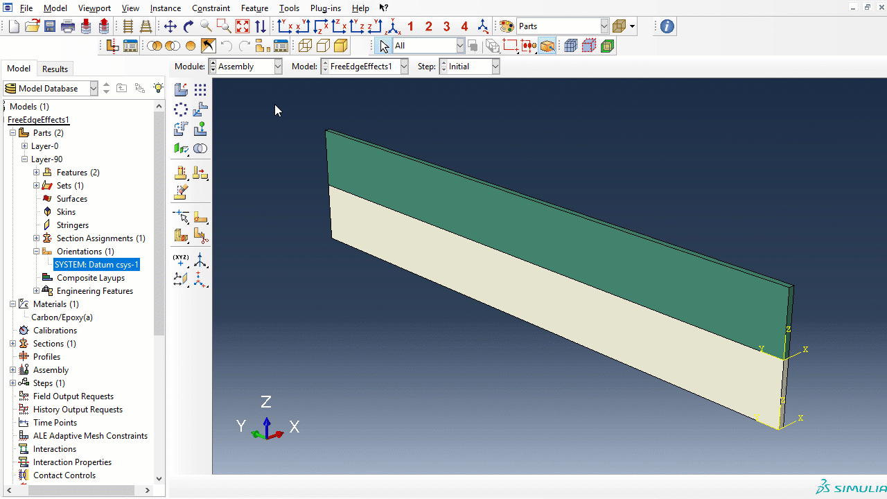The image size is (887, 499).
Task: Switch to the Results tab
Action: (55, 69)
